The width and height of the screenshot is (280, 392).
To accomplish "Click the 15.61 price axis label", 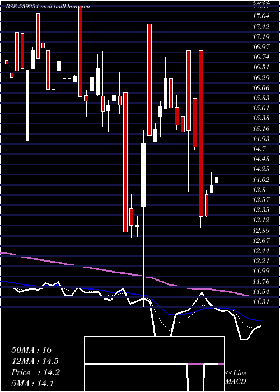I will [x=261, y=108].
